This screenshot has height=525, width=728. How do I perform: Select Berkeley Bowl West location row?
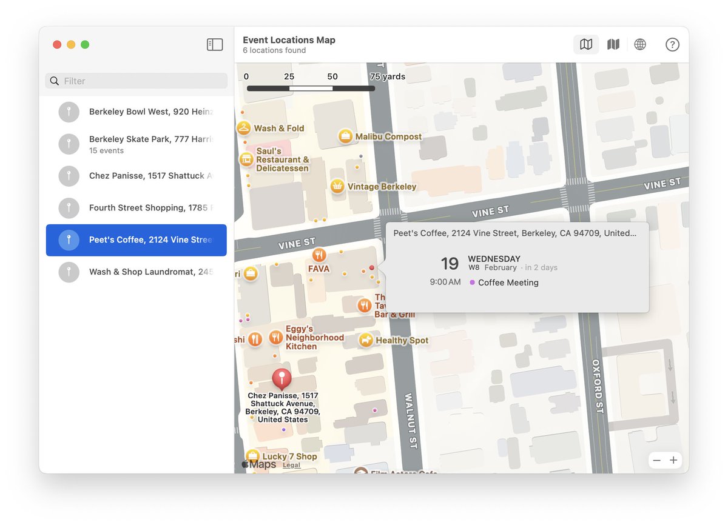point(136,112)
